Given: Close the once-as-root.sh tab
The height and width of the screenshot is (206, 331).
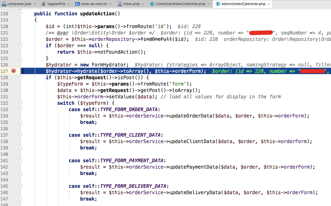Looking at the screenshot, I should [110, 4].
